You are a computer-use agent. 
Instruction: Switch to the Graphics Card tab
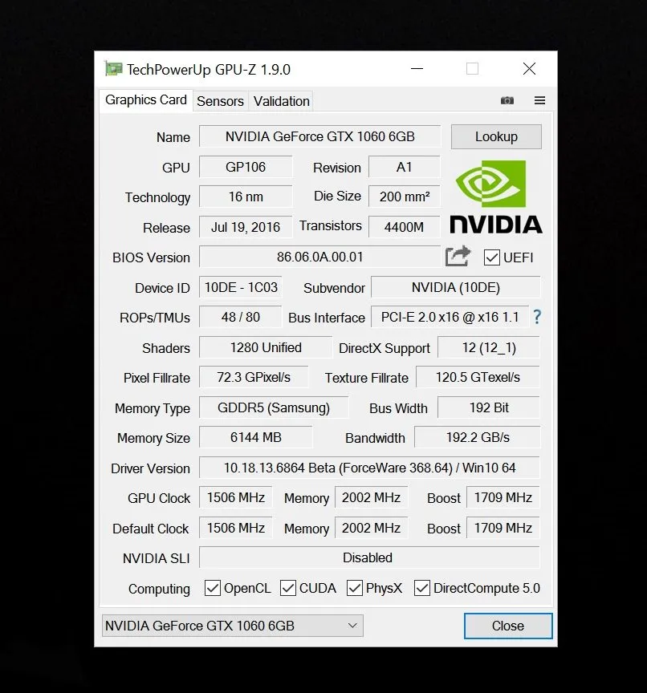[146, 100]
